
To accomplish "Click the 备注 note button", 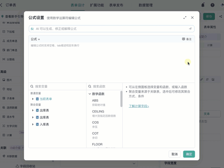I will click(x=187, y=39).
